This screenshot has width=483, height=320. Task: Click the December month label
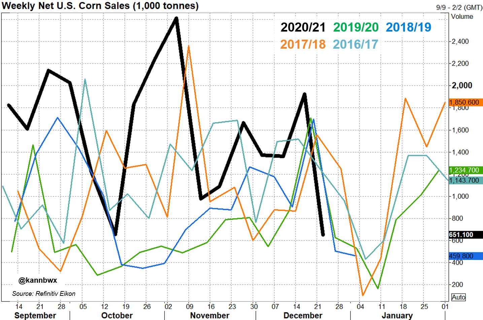[303, 316]
